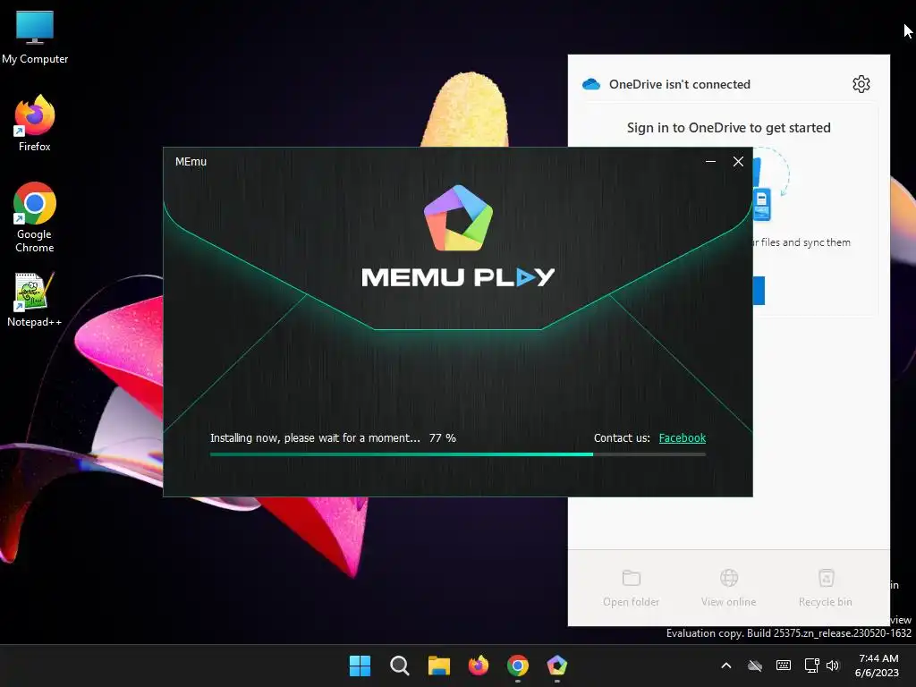Open the Notepad++ desktop shortcut

(x=35, y=299)
